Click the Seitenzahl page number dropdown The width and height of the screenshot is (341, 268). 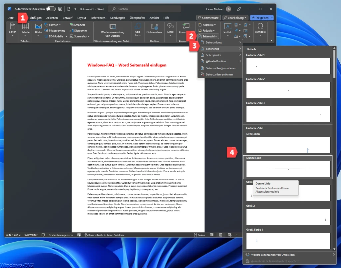[208, 37]
